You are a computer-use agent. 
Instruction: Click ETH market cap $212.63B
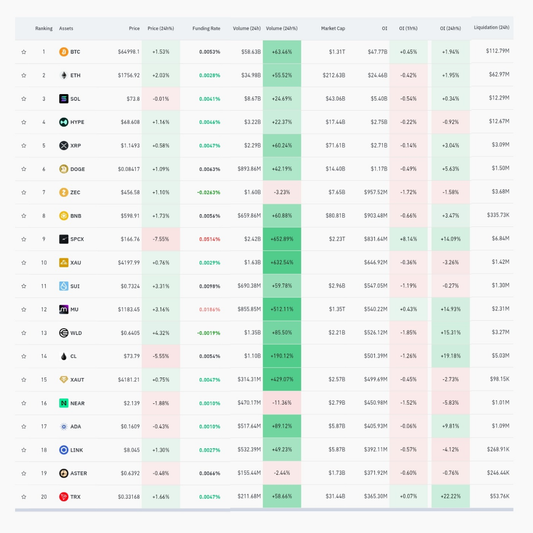[x=334, y=76]
